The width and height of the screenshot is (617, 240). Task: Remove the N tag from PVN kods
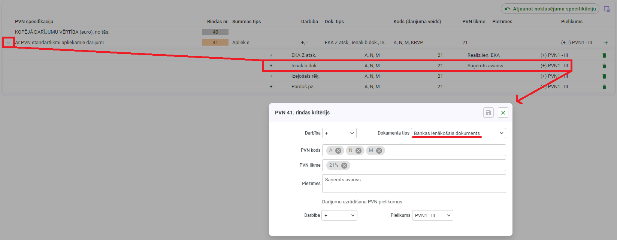click(359, 151)
